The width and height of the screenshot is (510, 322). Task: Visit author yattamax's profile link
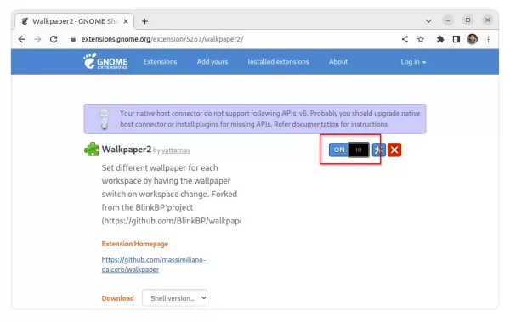[176, 150]
